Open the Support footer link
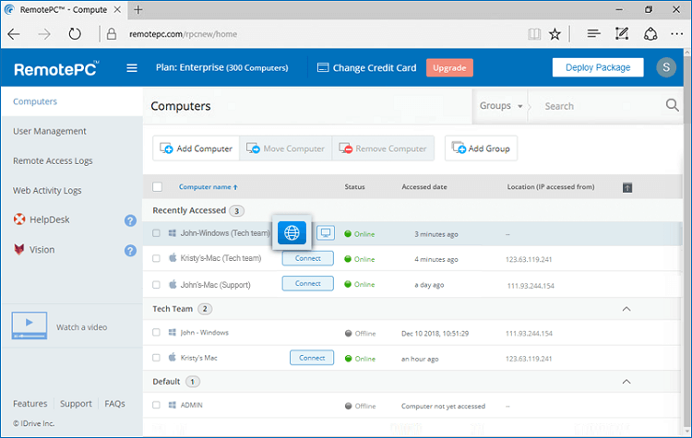Image resolution: width=692 pixels, height=438 pixels. [x=76, y=404]
